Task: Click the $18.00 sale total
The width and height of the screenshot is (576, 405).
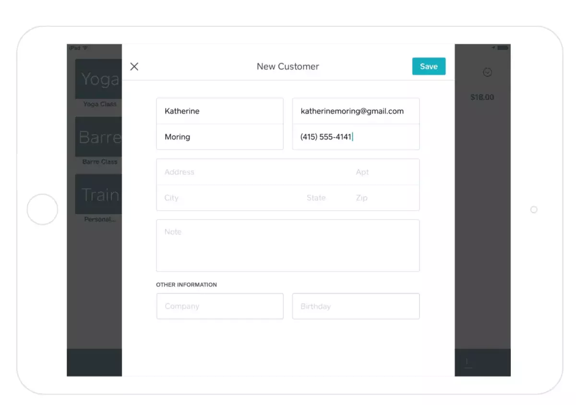Action: coord(482,97)
